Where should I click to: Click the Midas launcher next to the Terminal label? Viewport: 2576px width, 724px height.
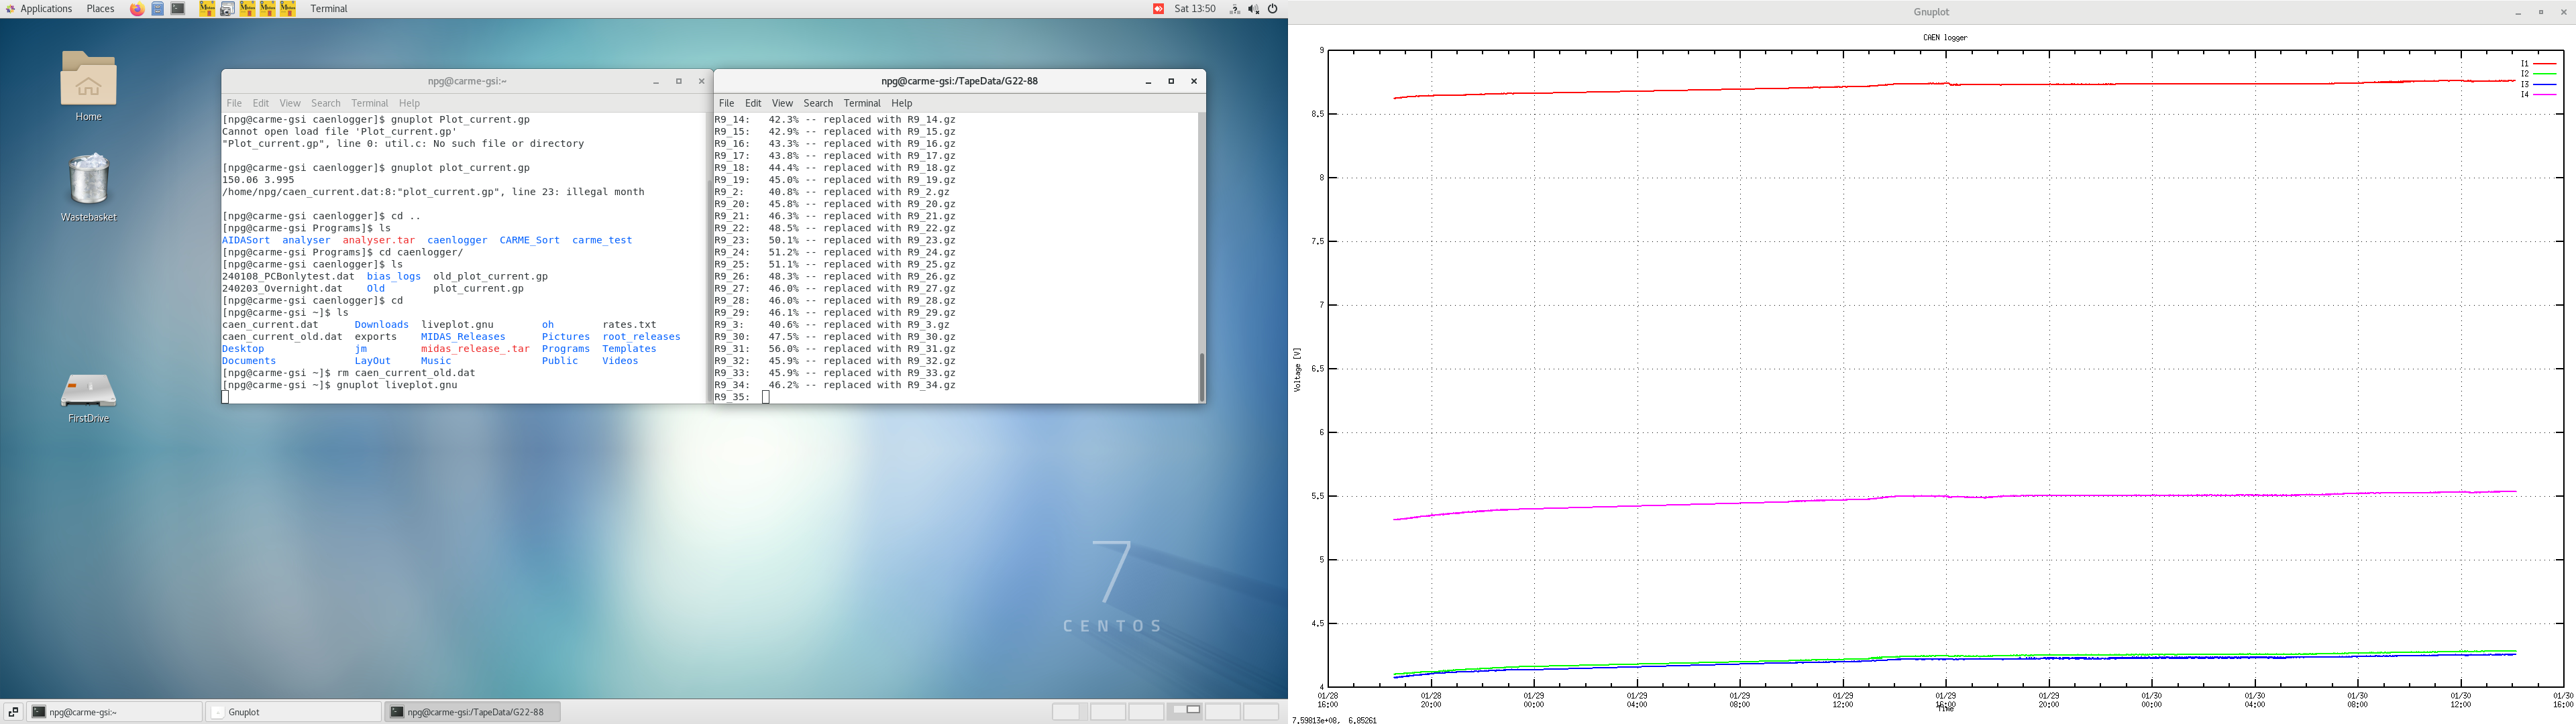288,9
